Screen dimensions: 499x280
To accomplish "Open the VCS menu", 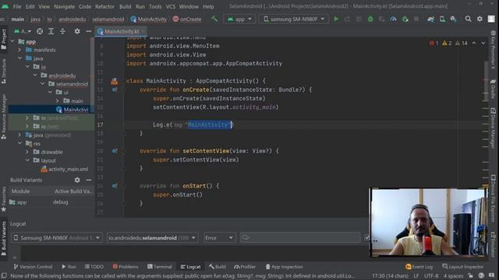I will tap(171, 6).
